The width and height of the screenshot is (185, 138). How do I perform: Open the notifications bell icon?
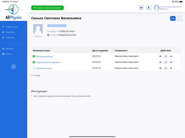point(149,8)
